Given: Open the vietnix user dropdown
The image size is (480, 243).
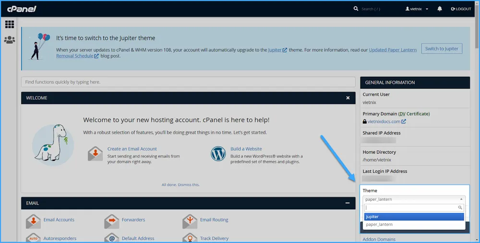Looking at the screenshot, I should point(417,9).
